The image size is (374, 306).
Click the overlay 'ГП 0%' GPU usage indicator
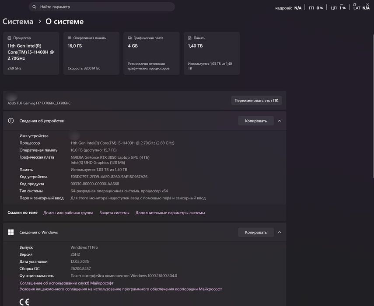point(316,8)
